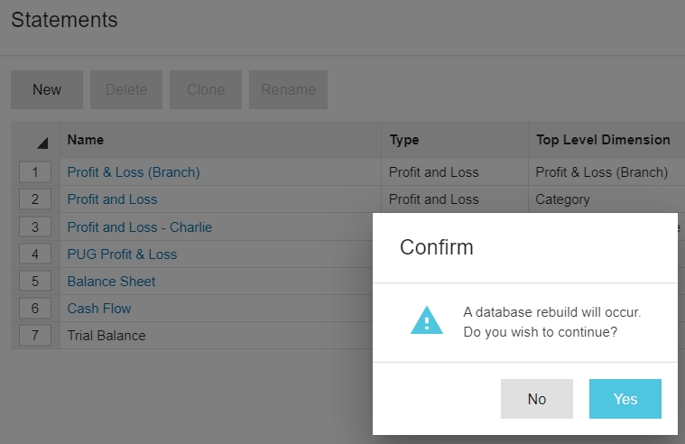Click the Clone button
The image size is (685, 444).
click(206, 90)
